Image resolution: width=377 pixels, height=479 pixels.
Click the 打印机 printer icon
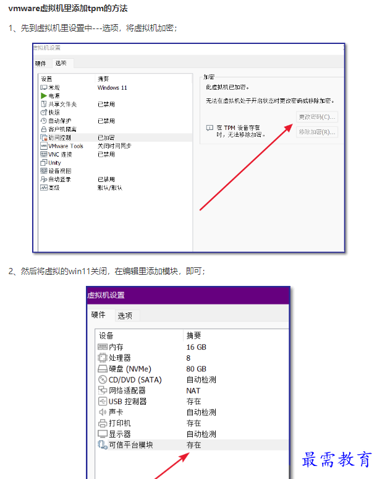(x=103, y=423)
